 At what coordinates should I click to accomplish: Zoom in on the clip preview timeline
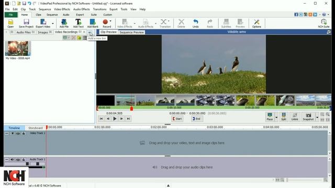(x=328, y=115)
